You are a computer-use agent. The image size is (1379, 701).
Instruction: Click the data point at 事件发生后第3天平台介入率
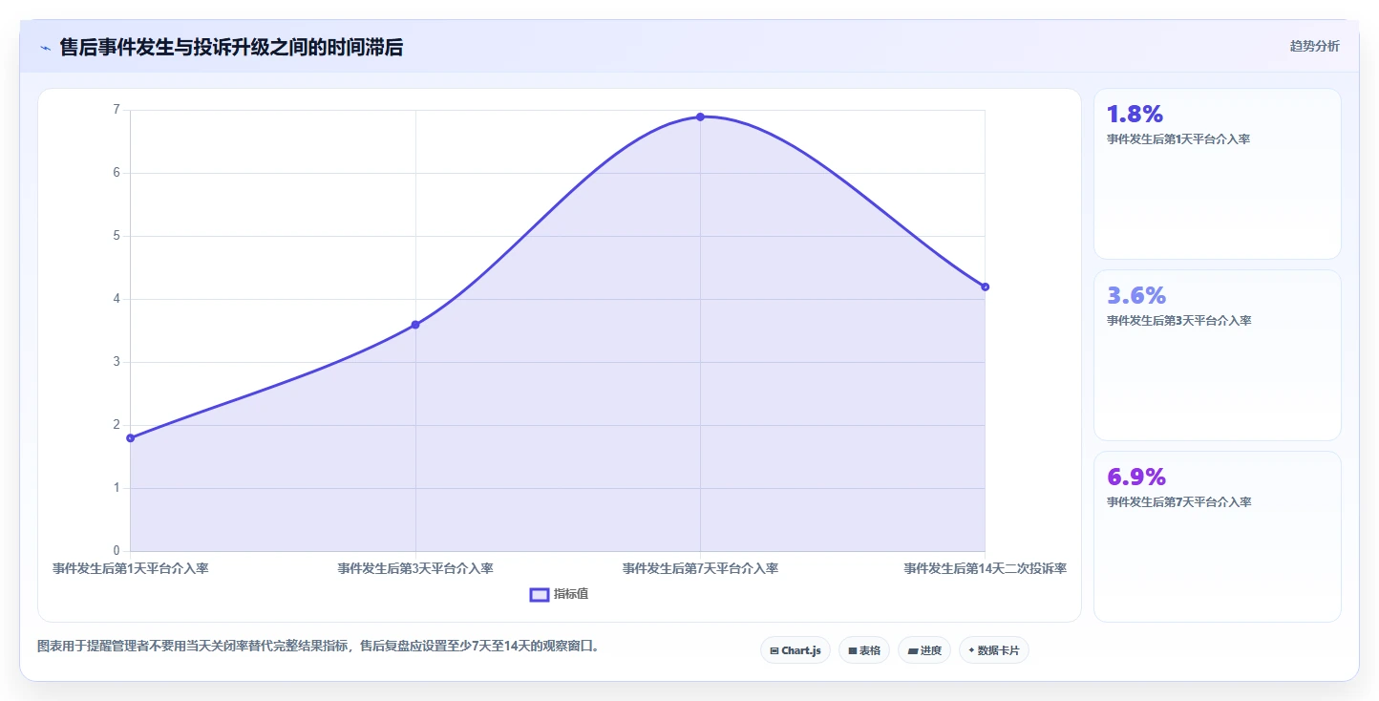pyautogui.click(x=415, y=325)
